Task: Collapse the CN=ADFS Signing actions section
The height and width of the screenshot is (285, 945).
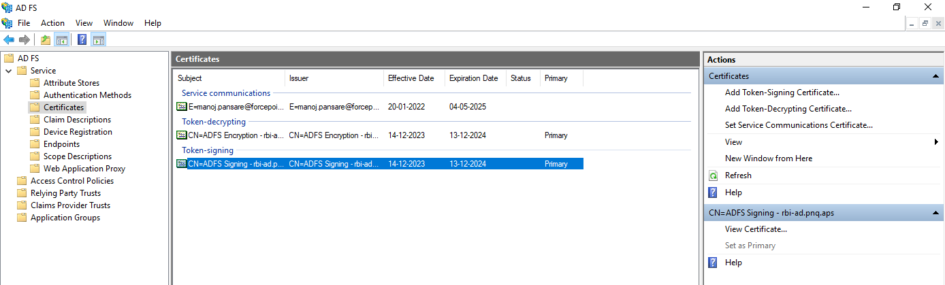Action: point(936,213)
